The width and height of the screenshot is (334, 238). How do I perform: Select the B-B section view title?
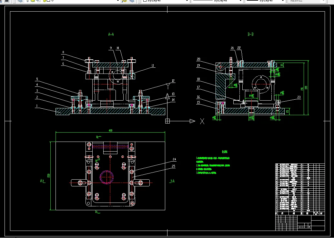(x=251, y=34)
